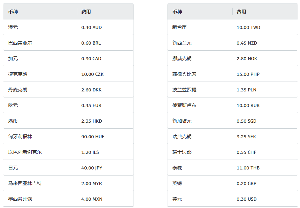The height and width of the screenshot is (208, 300).
Task: Click the 0.55 CHF fee cell
Action: click(246, 152)
